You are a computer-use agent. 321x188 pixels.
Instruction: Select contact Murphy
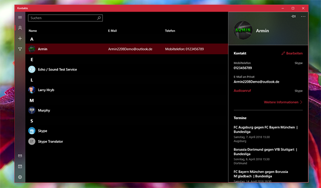(x=44, y=110)
